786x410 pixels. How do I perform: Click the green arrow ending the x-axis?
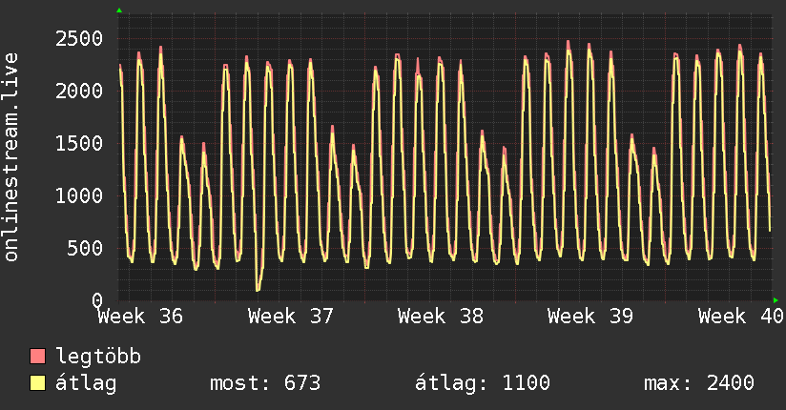click(776, 300)
